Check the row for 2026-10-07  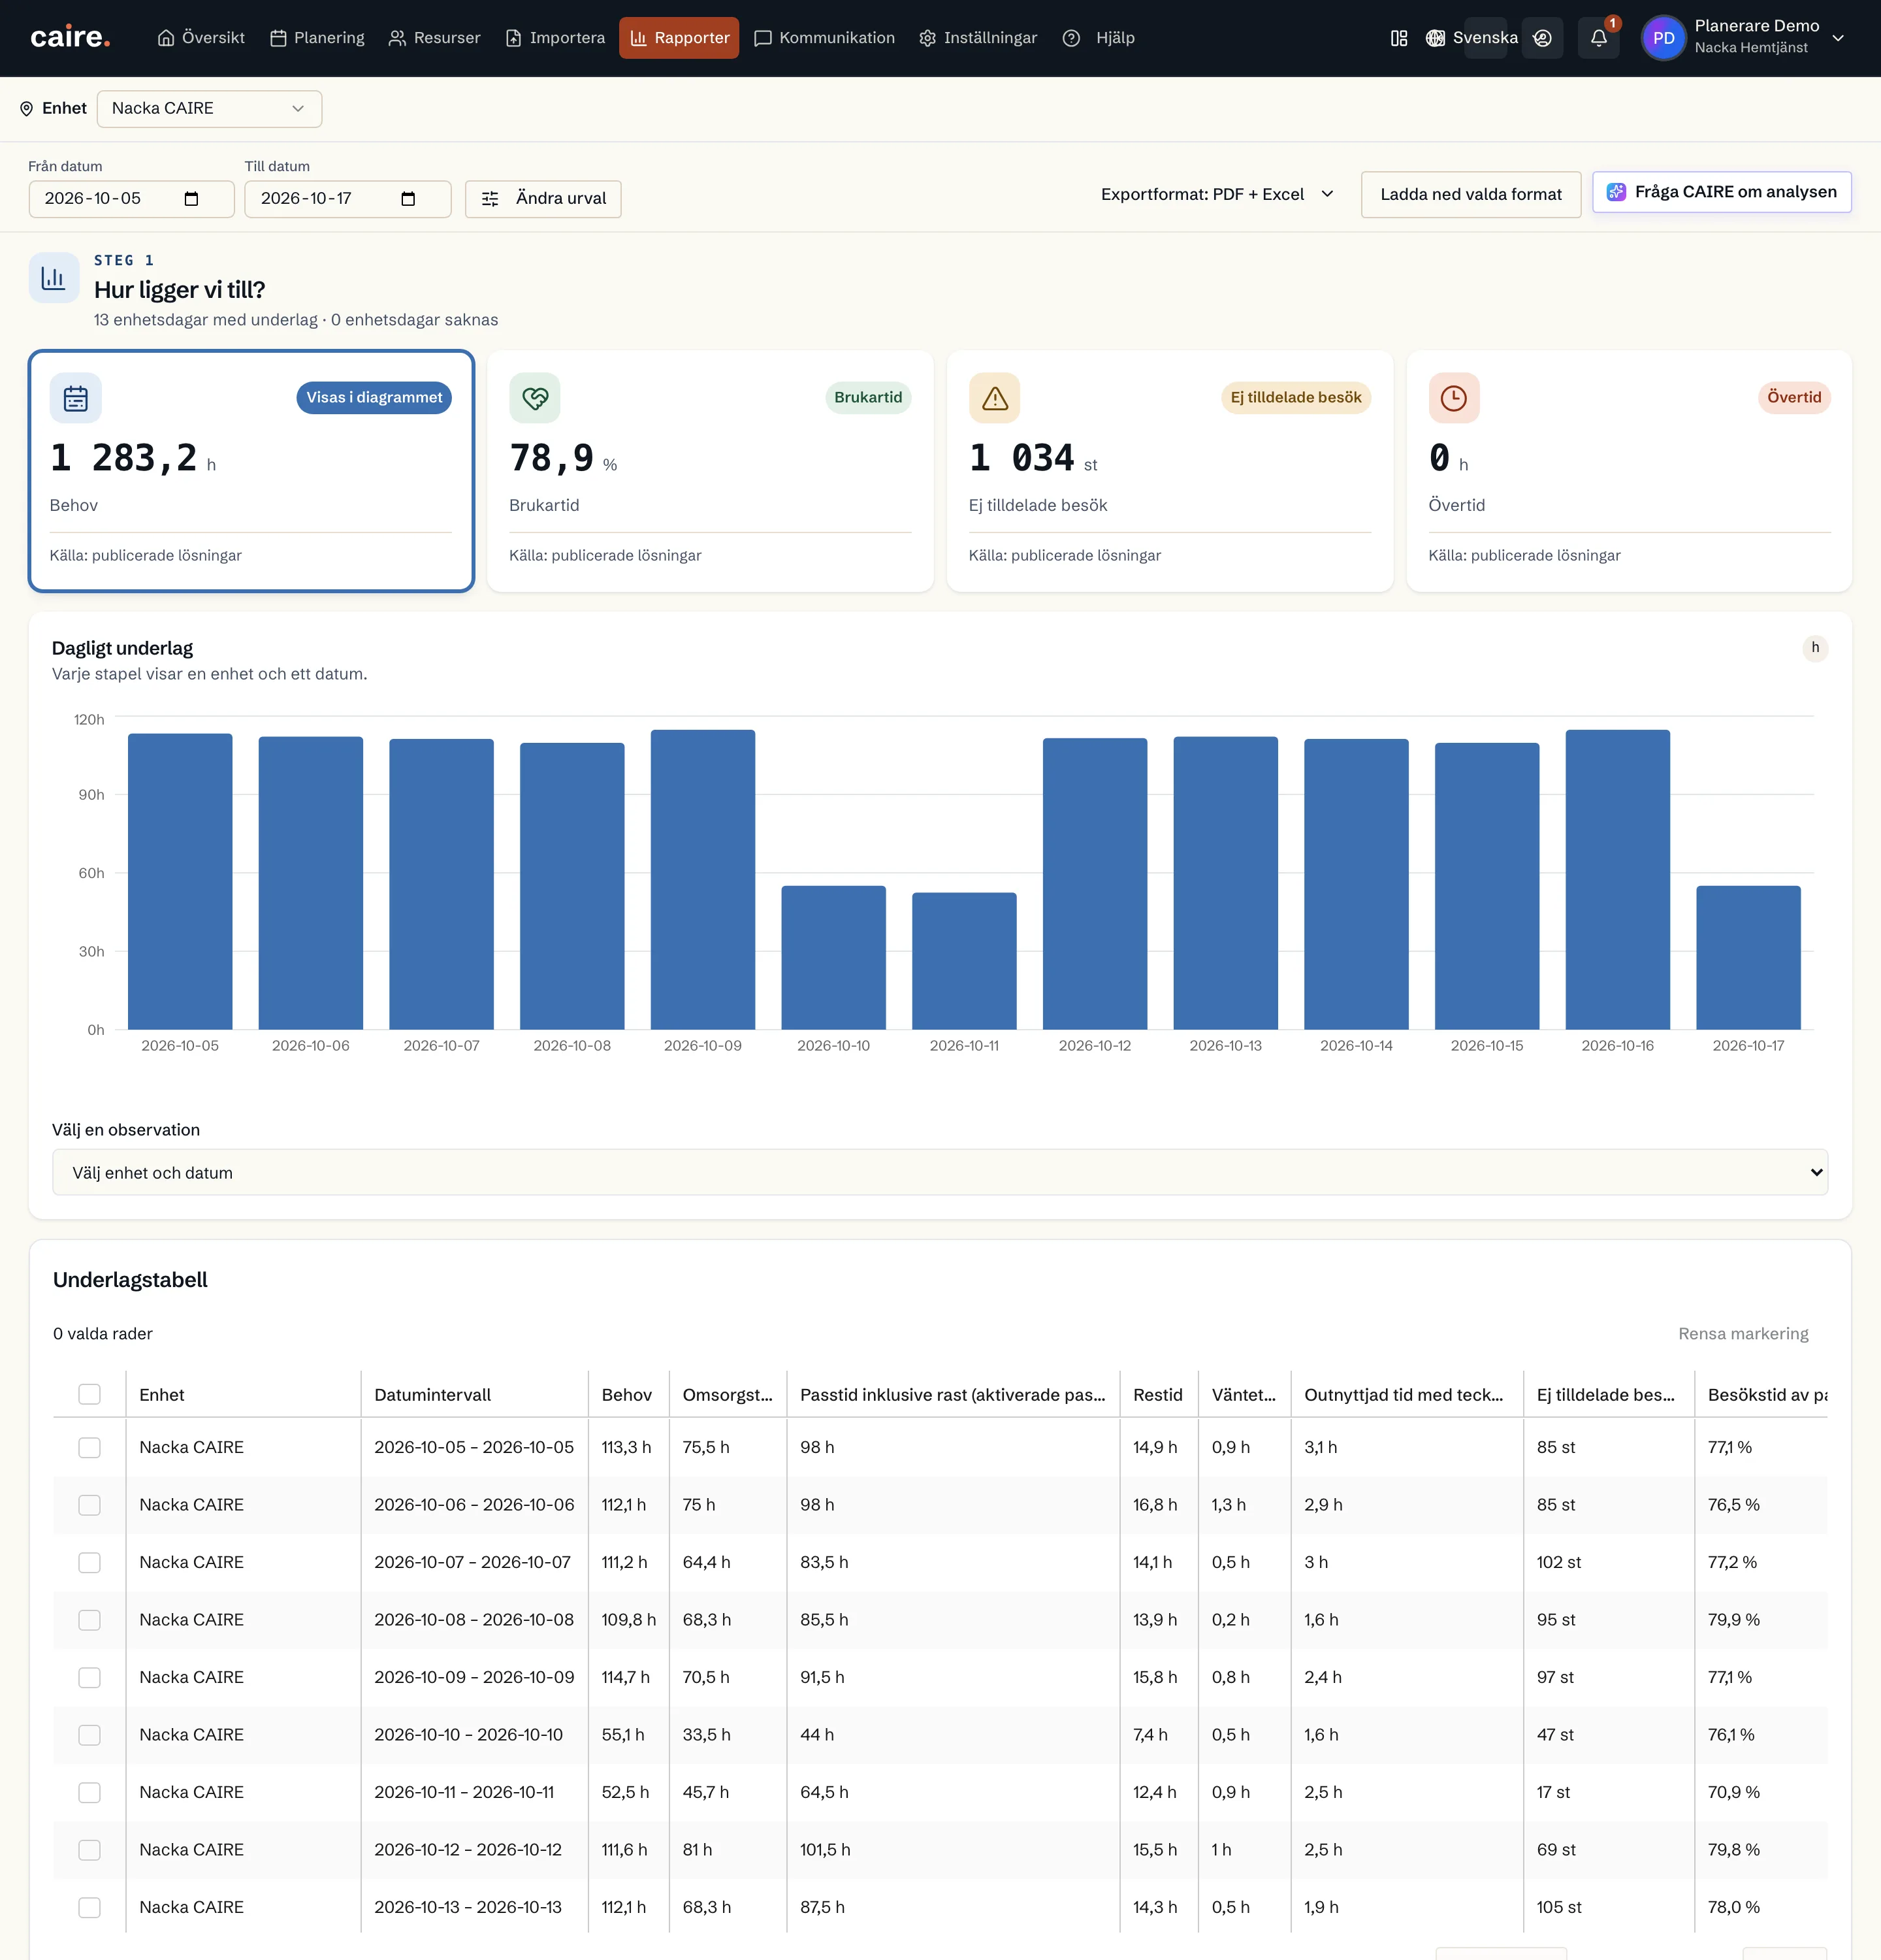pos(90,1562)
